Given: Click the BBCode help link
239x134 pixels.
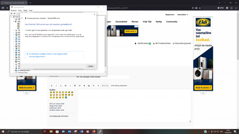Looking at the screenshot, I should [x=53, y=104].
